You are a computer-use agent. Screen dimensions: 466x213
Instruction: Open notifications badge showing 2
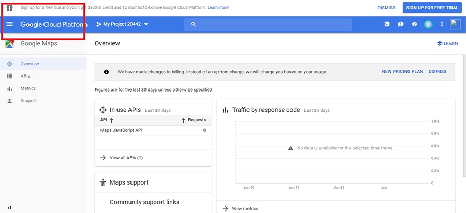(428, 24)
